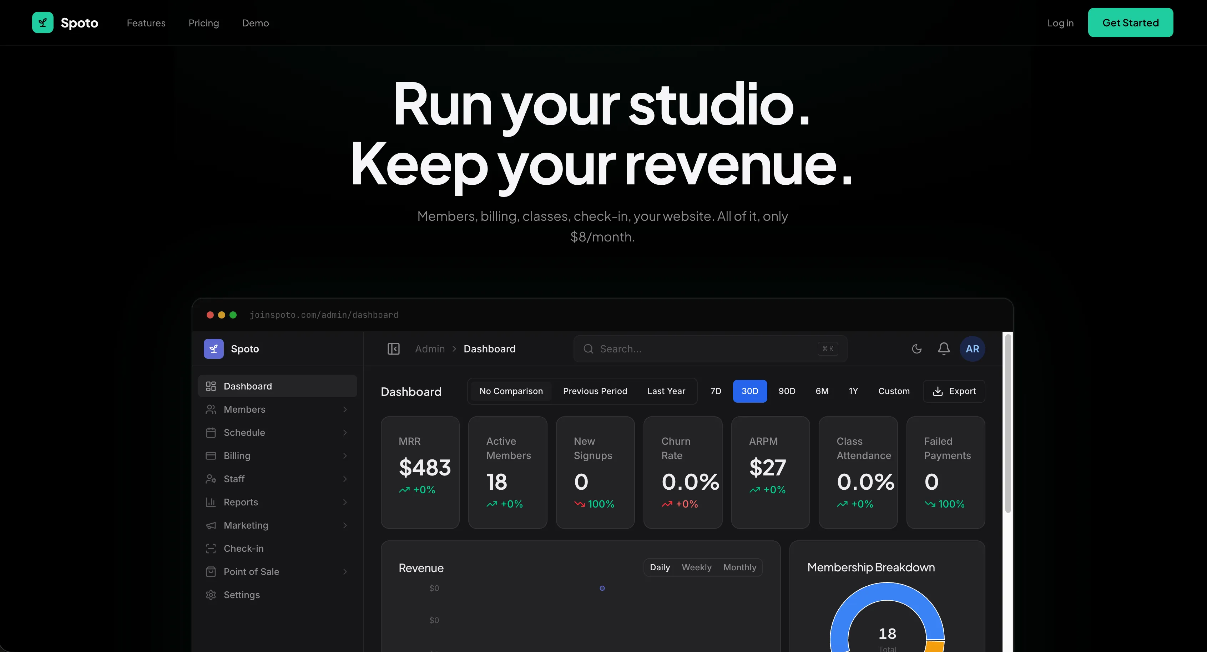Image resolution: width=1207 pixels, height=652 pixels.
Task: Toggle dark mode with the moon icon
Action: point(917,349)
